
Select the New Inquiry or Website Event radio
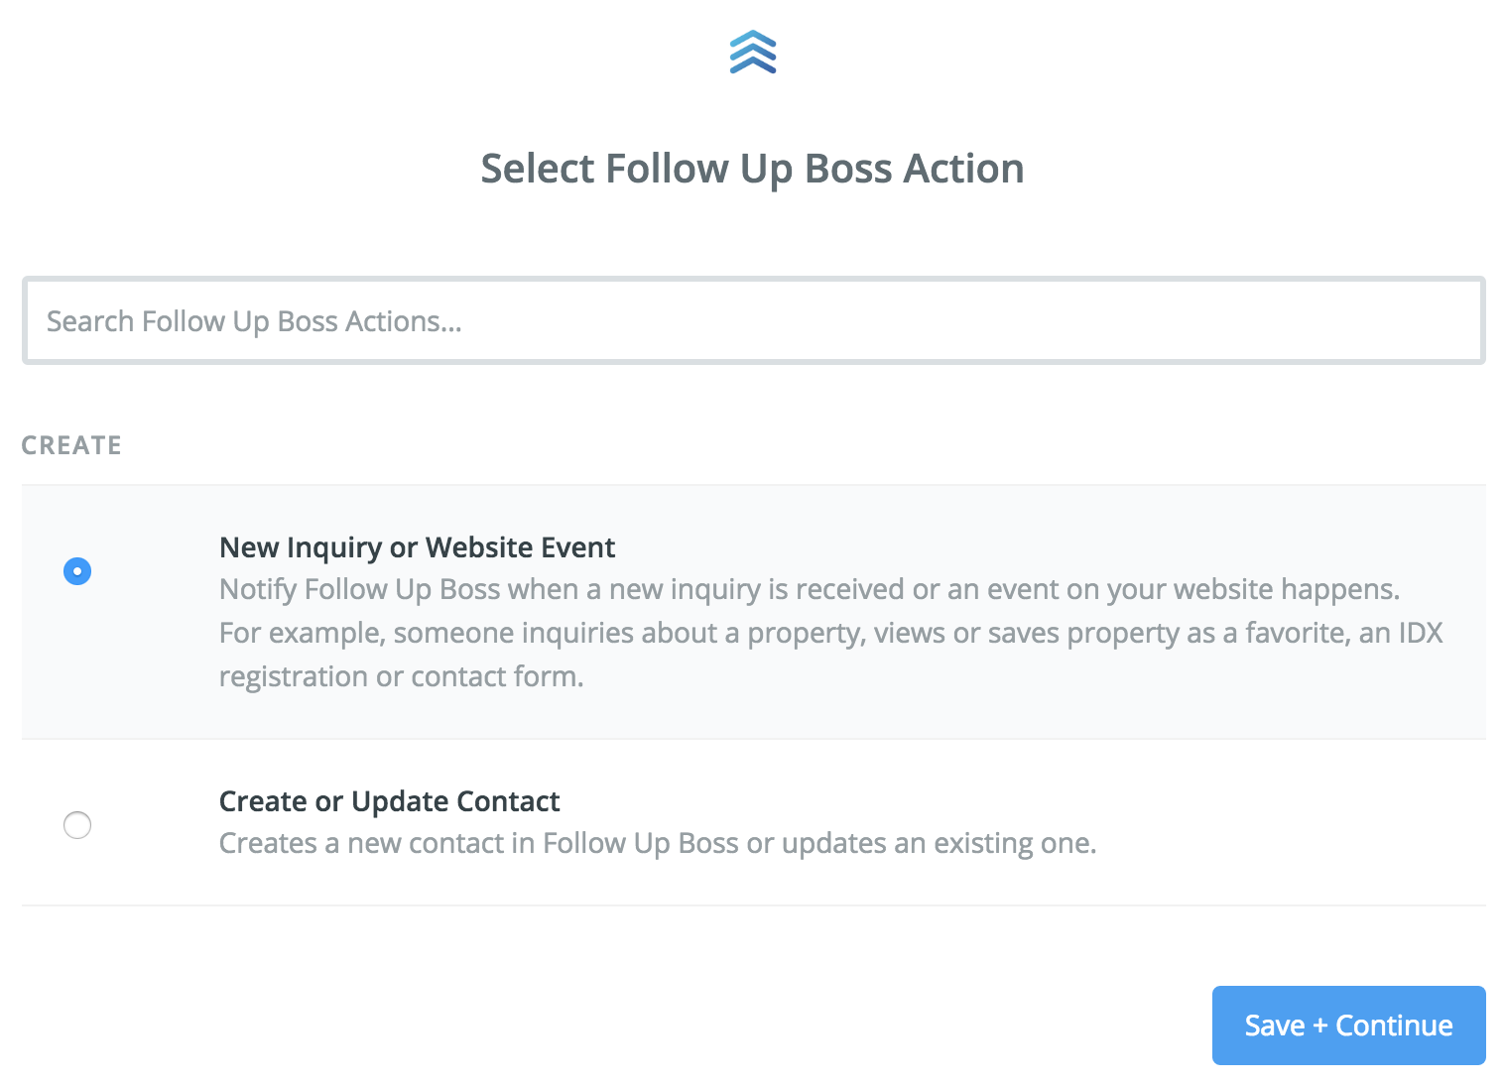tap(77, 571)
